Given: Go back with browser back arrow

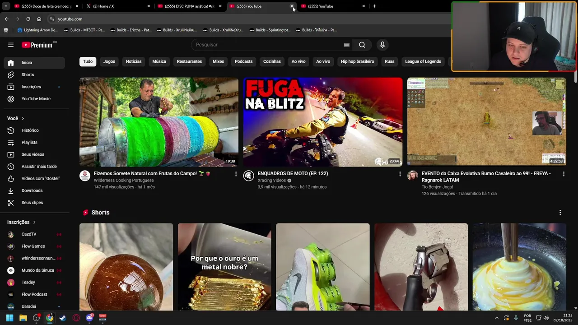Looking at the screenshot, I should click(x=6, y=19).
